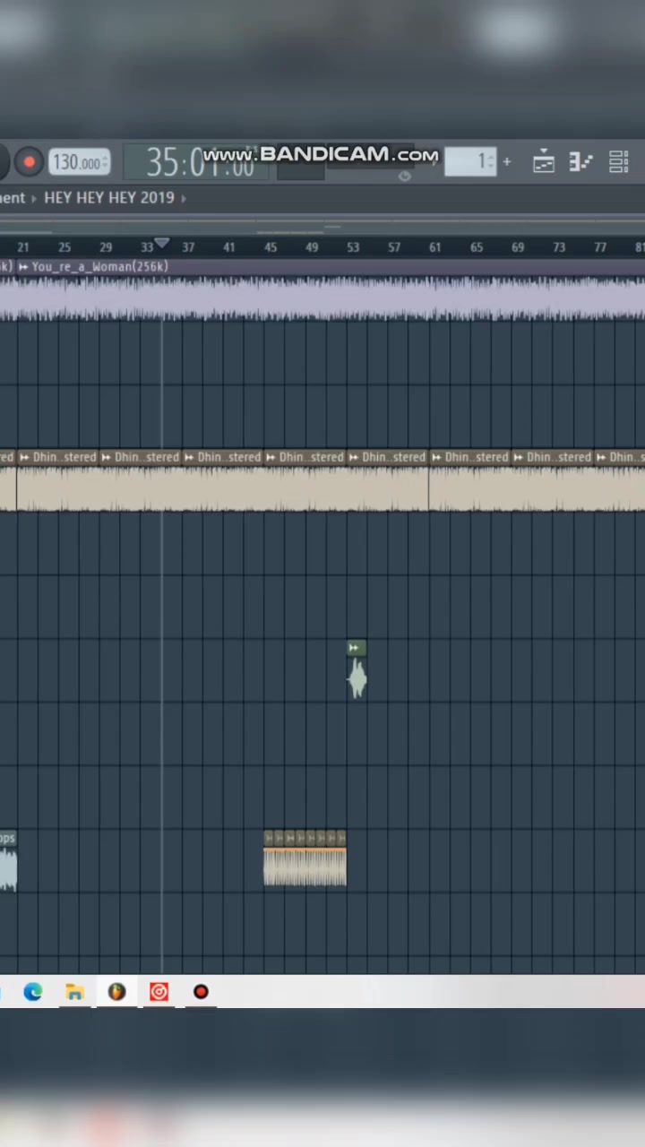Jump to bar 49 on the timeline ruler

coord(312,247)
